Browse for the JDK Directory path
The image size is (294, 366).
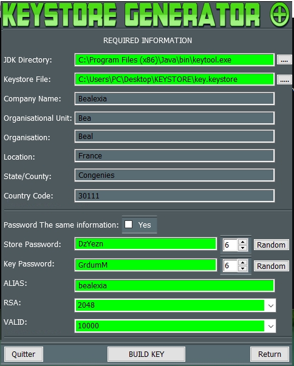coord(284,59)
